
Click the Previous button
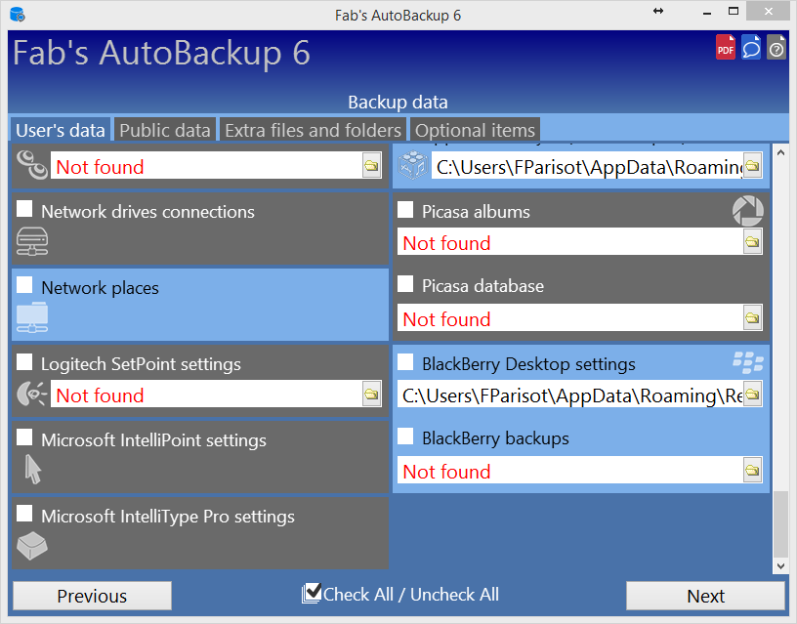pos(92,596)
